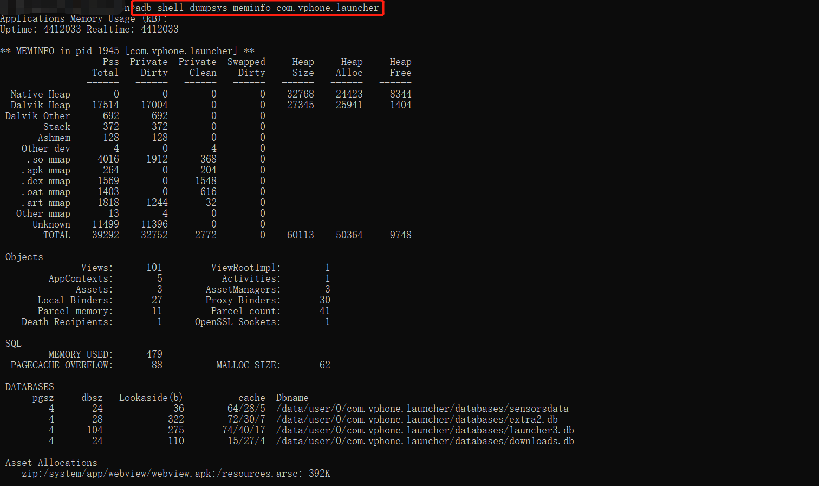Image resolution: width=819 pixels, height=486 pixels.
Task: Click the 'Uptime: 4412033' value
Action: coord(41,29)
